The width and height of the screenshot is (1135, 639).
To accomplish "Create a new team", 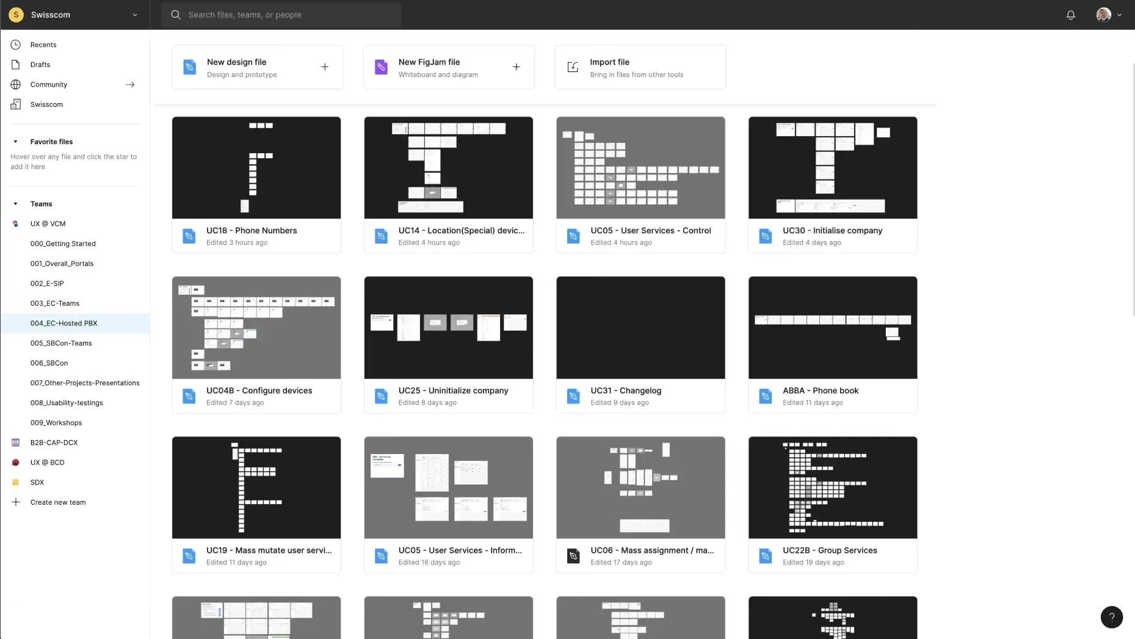I will click(x=58, y=502).
